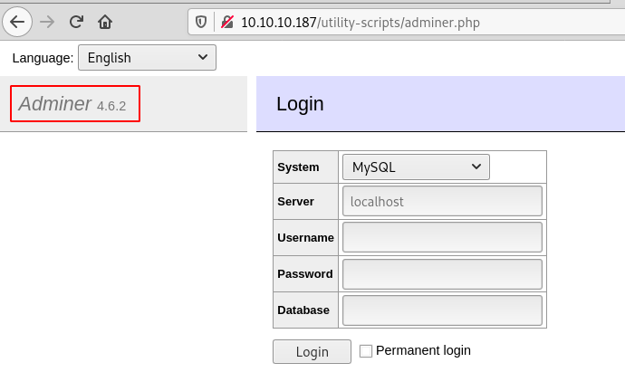
Task: Focus the Username input field
Action: (442, 237)
